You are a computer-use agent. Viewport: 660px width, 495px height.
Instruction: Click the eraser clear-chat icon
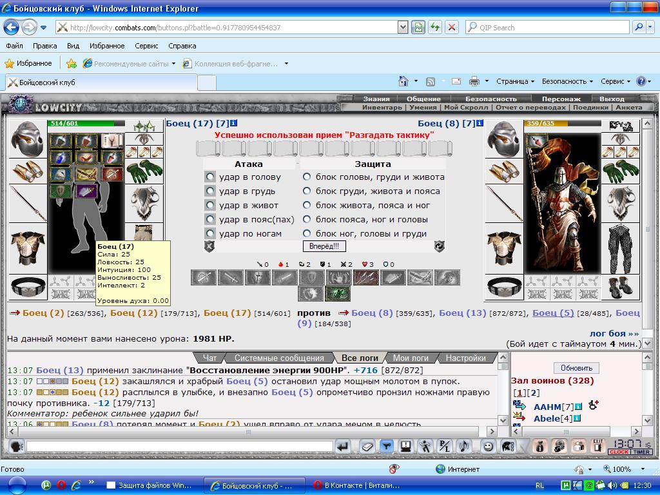(367, 446)
